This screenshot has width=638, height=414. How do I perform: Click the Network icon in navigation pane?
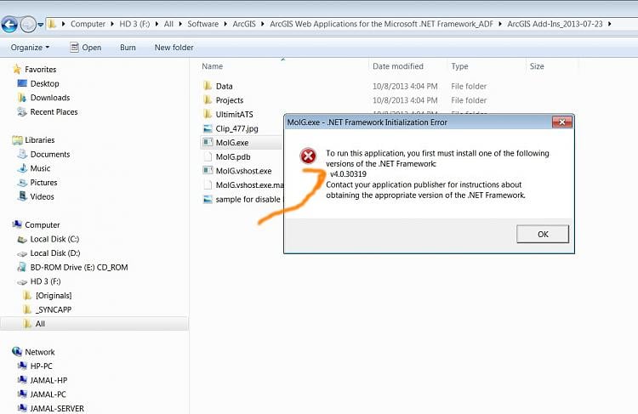pyautogui.click(x=17, y=352)
